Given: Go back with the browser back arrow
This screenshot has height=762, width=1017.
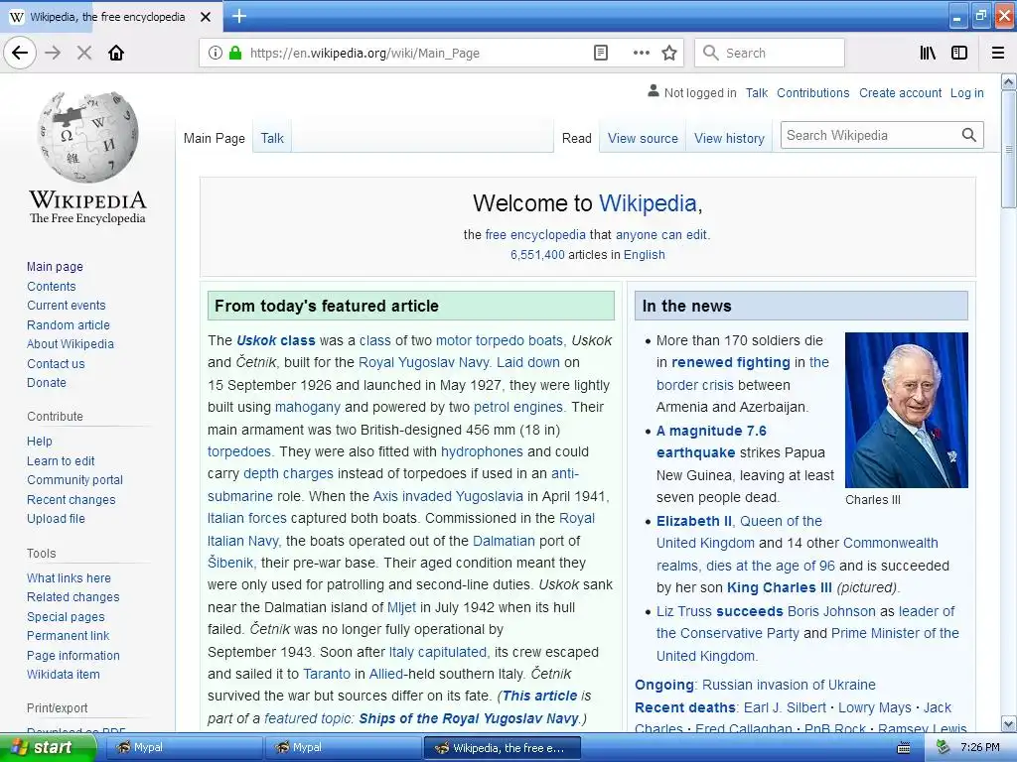Looking at the screenshot, I should (x=20, y=53).
